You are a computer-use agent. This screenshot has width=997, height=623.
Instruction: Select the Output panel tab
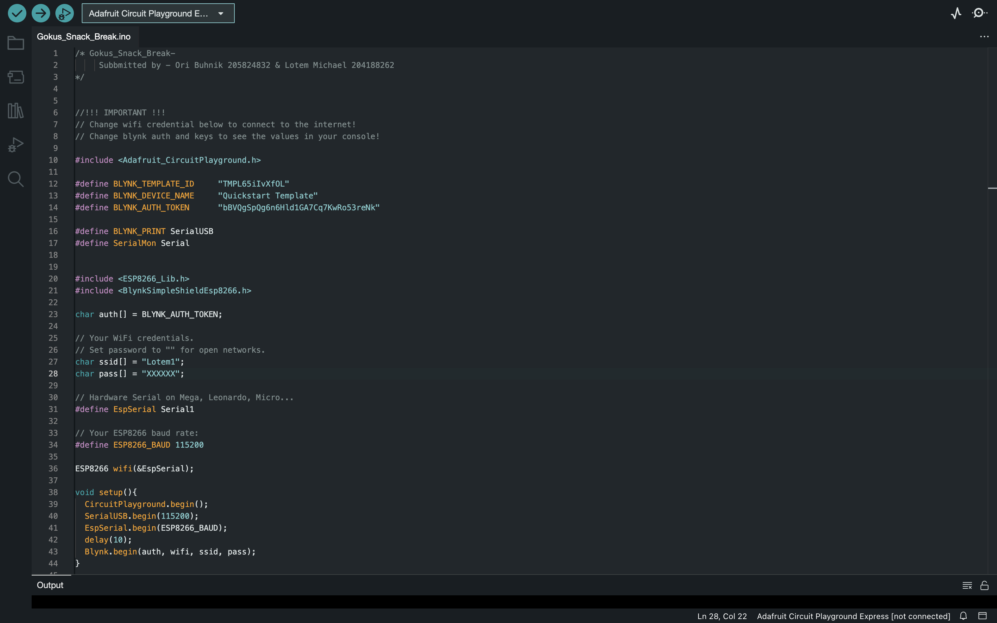point(50,585)
